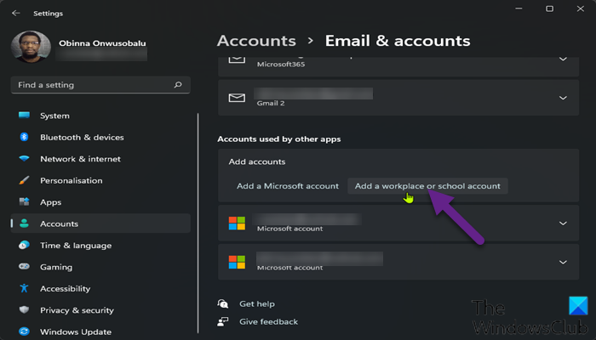The height and width of the screenshot is (340, 596).
Task: Open the Gaming icon in sidebar
Action: [x=24, y=267]
